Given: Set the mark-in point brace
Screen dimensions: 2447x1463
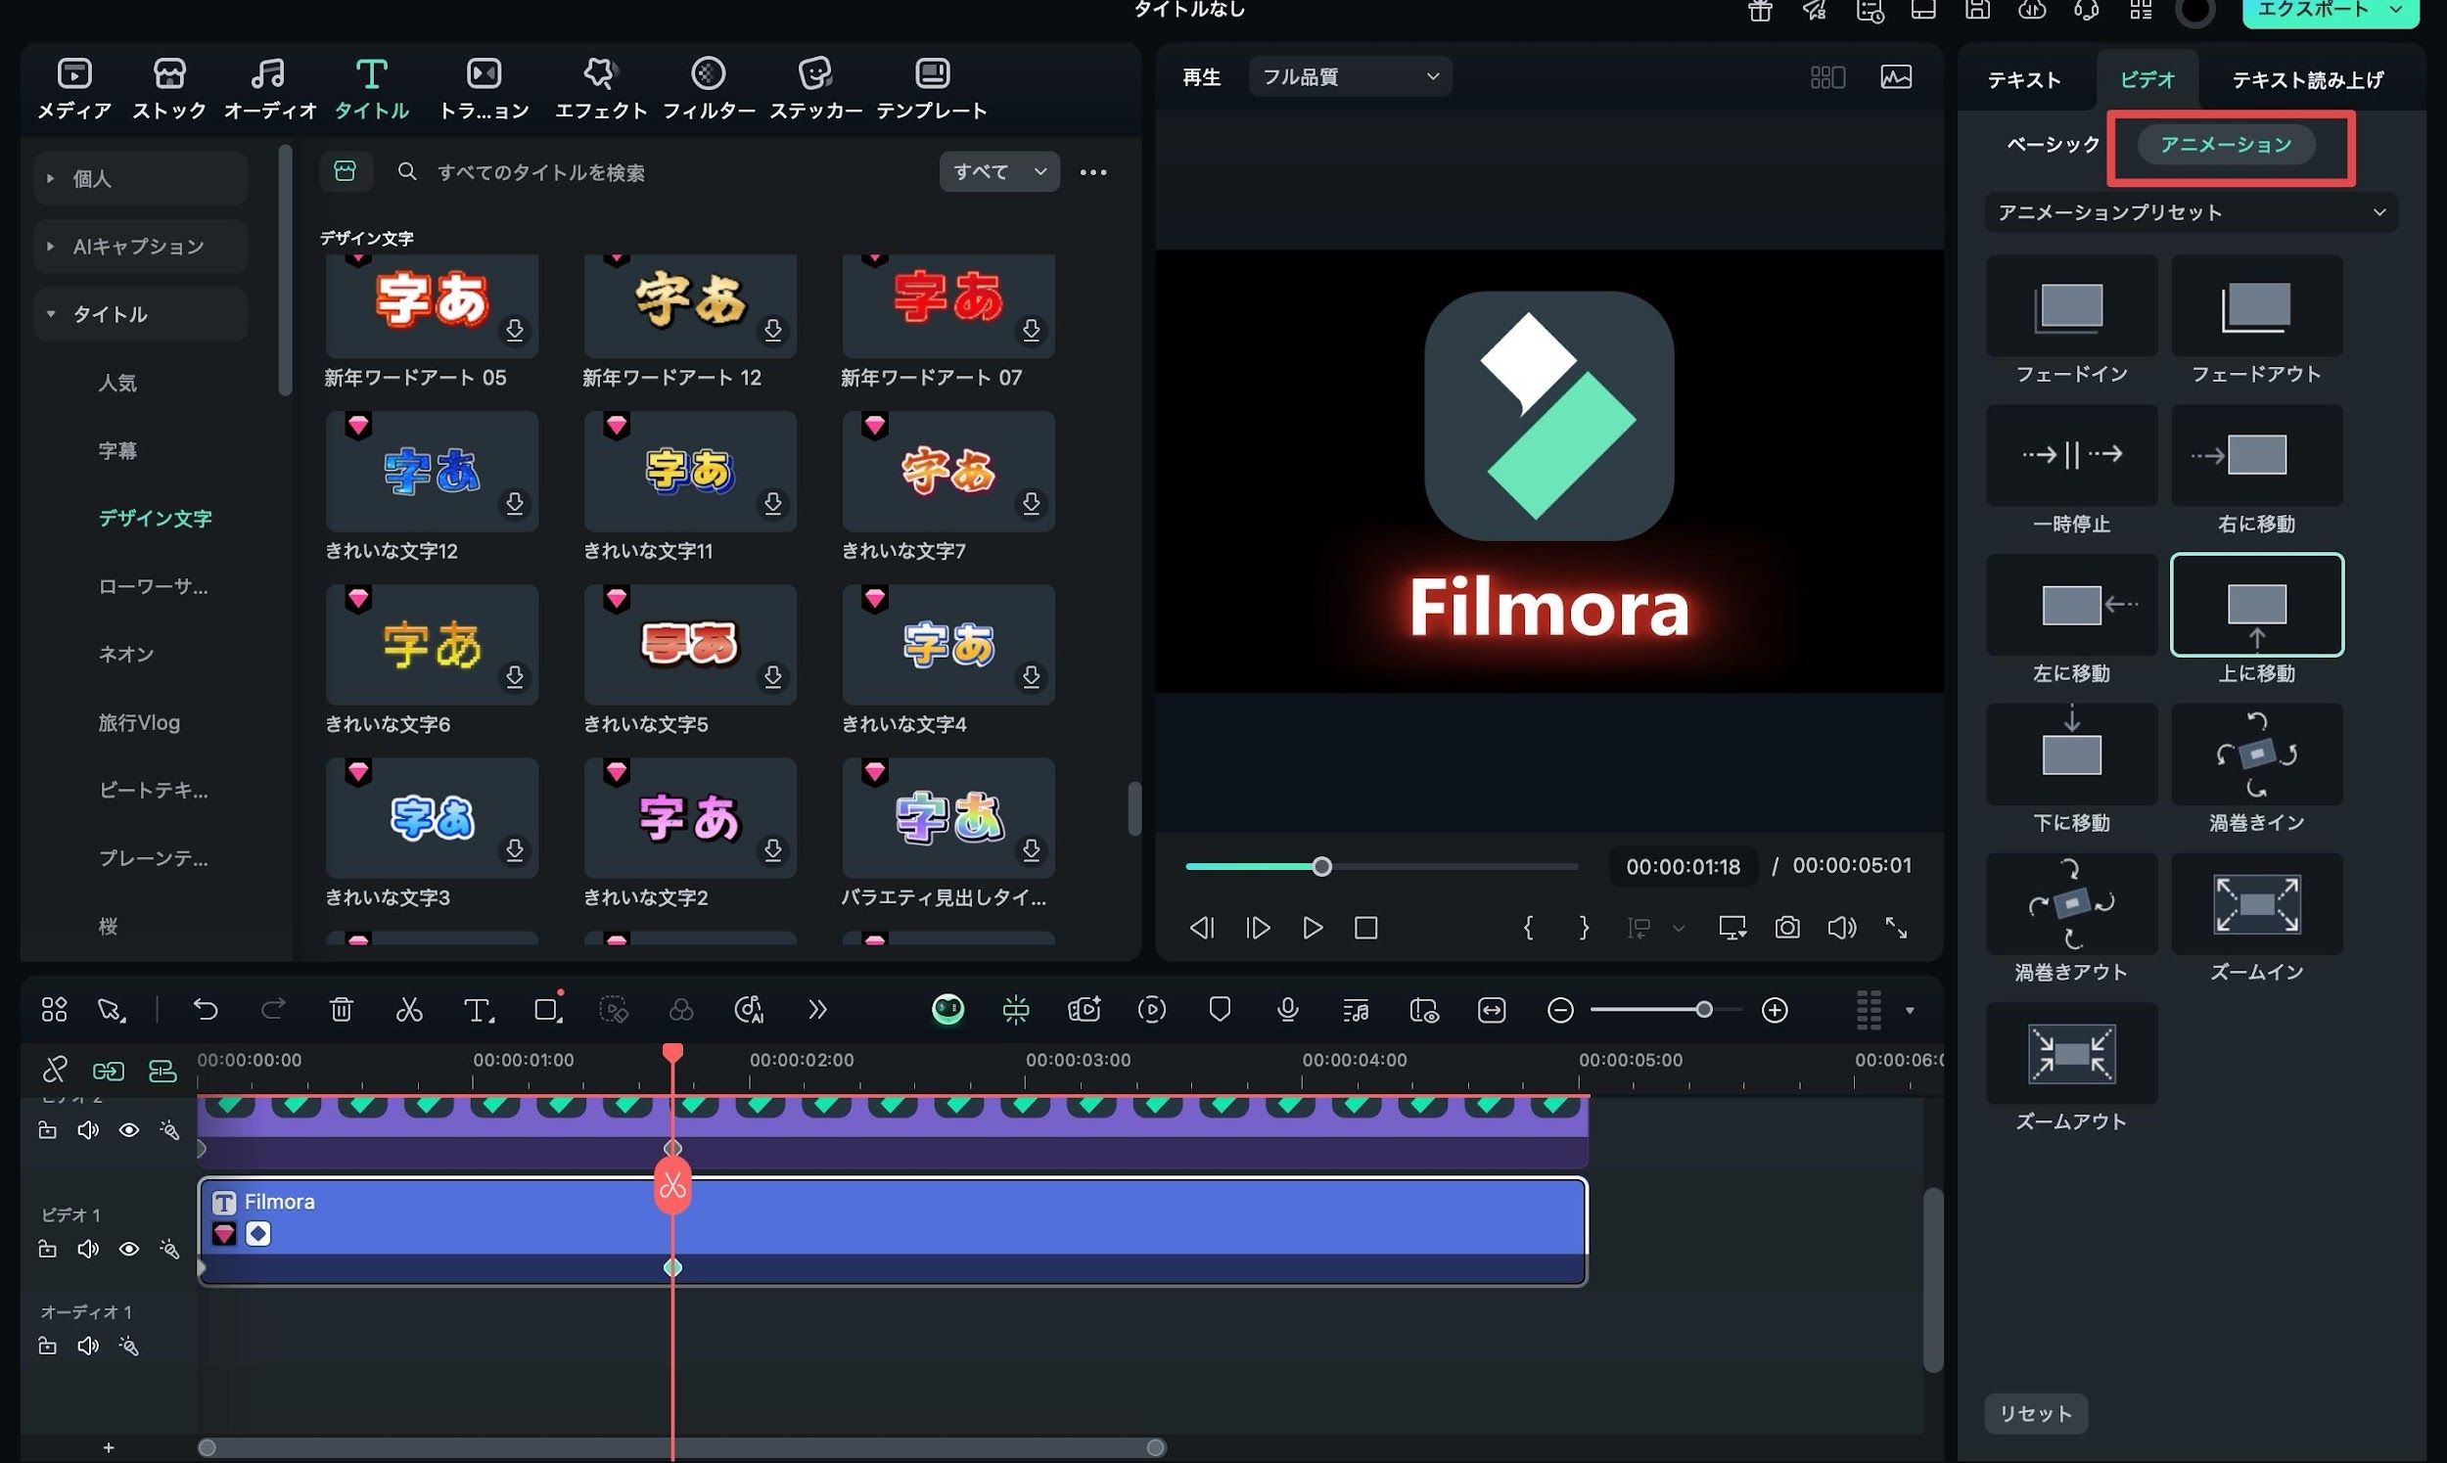Looking at the screenshot, I should pos(1528,928).
